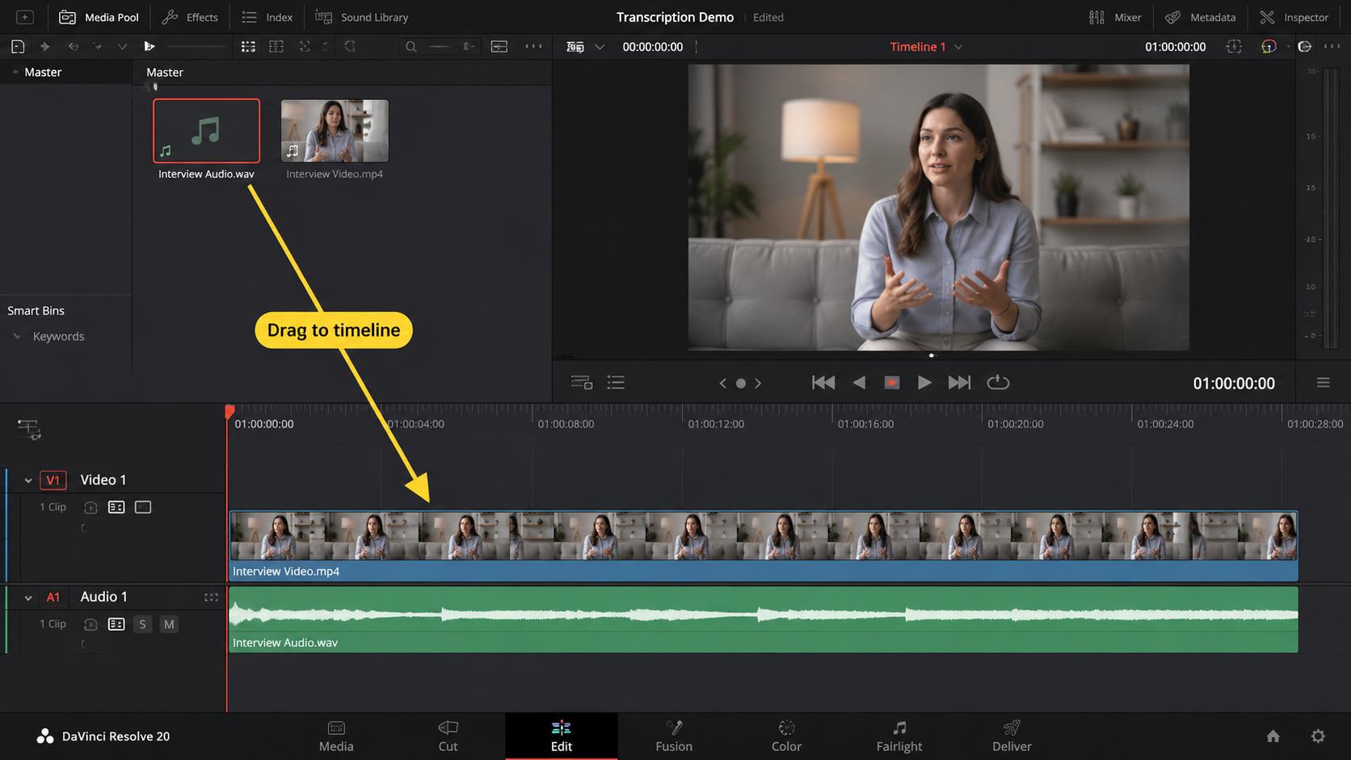Solo the Audio 1 track
The height and width of the screenshot is (760, 1351).
point(142,624)
